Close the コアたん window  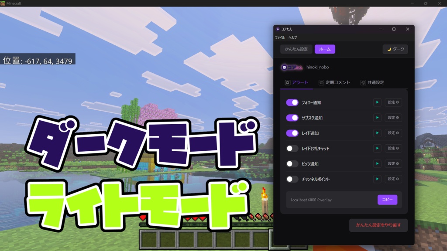407,29
